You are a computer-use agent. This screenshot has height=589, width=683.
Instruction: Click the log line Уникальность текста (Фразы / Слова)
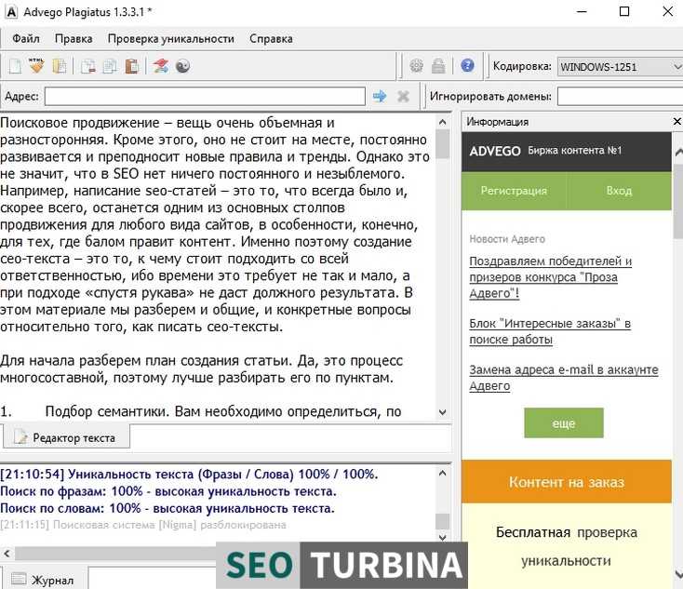coord(189,474)
